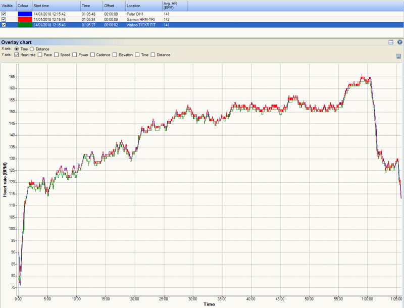Click the red colour swatch for Garmin HRM-TRI
The height and width of the screenshot is (308, 404).
pyautogui.click(x=25, y=19)
